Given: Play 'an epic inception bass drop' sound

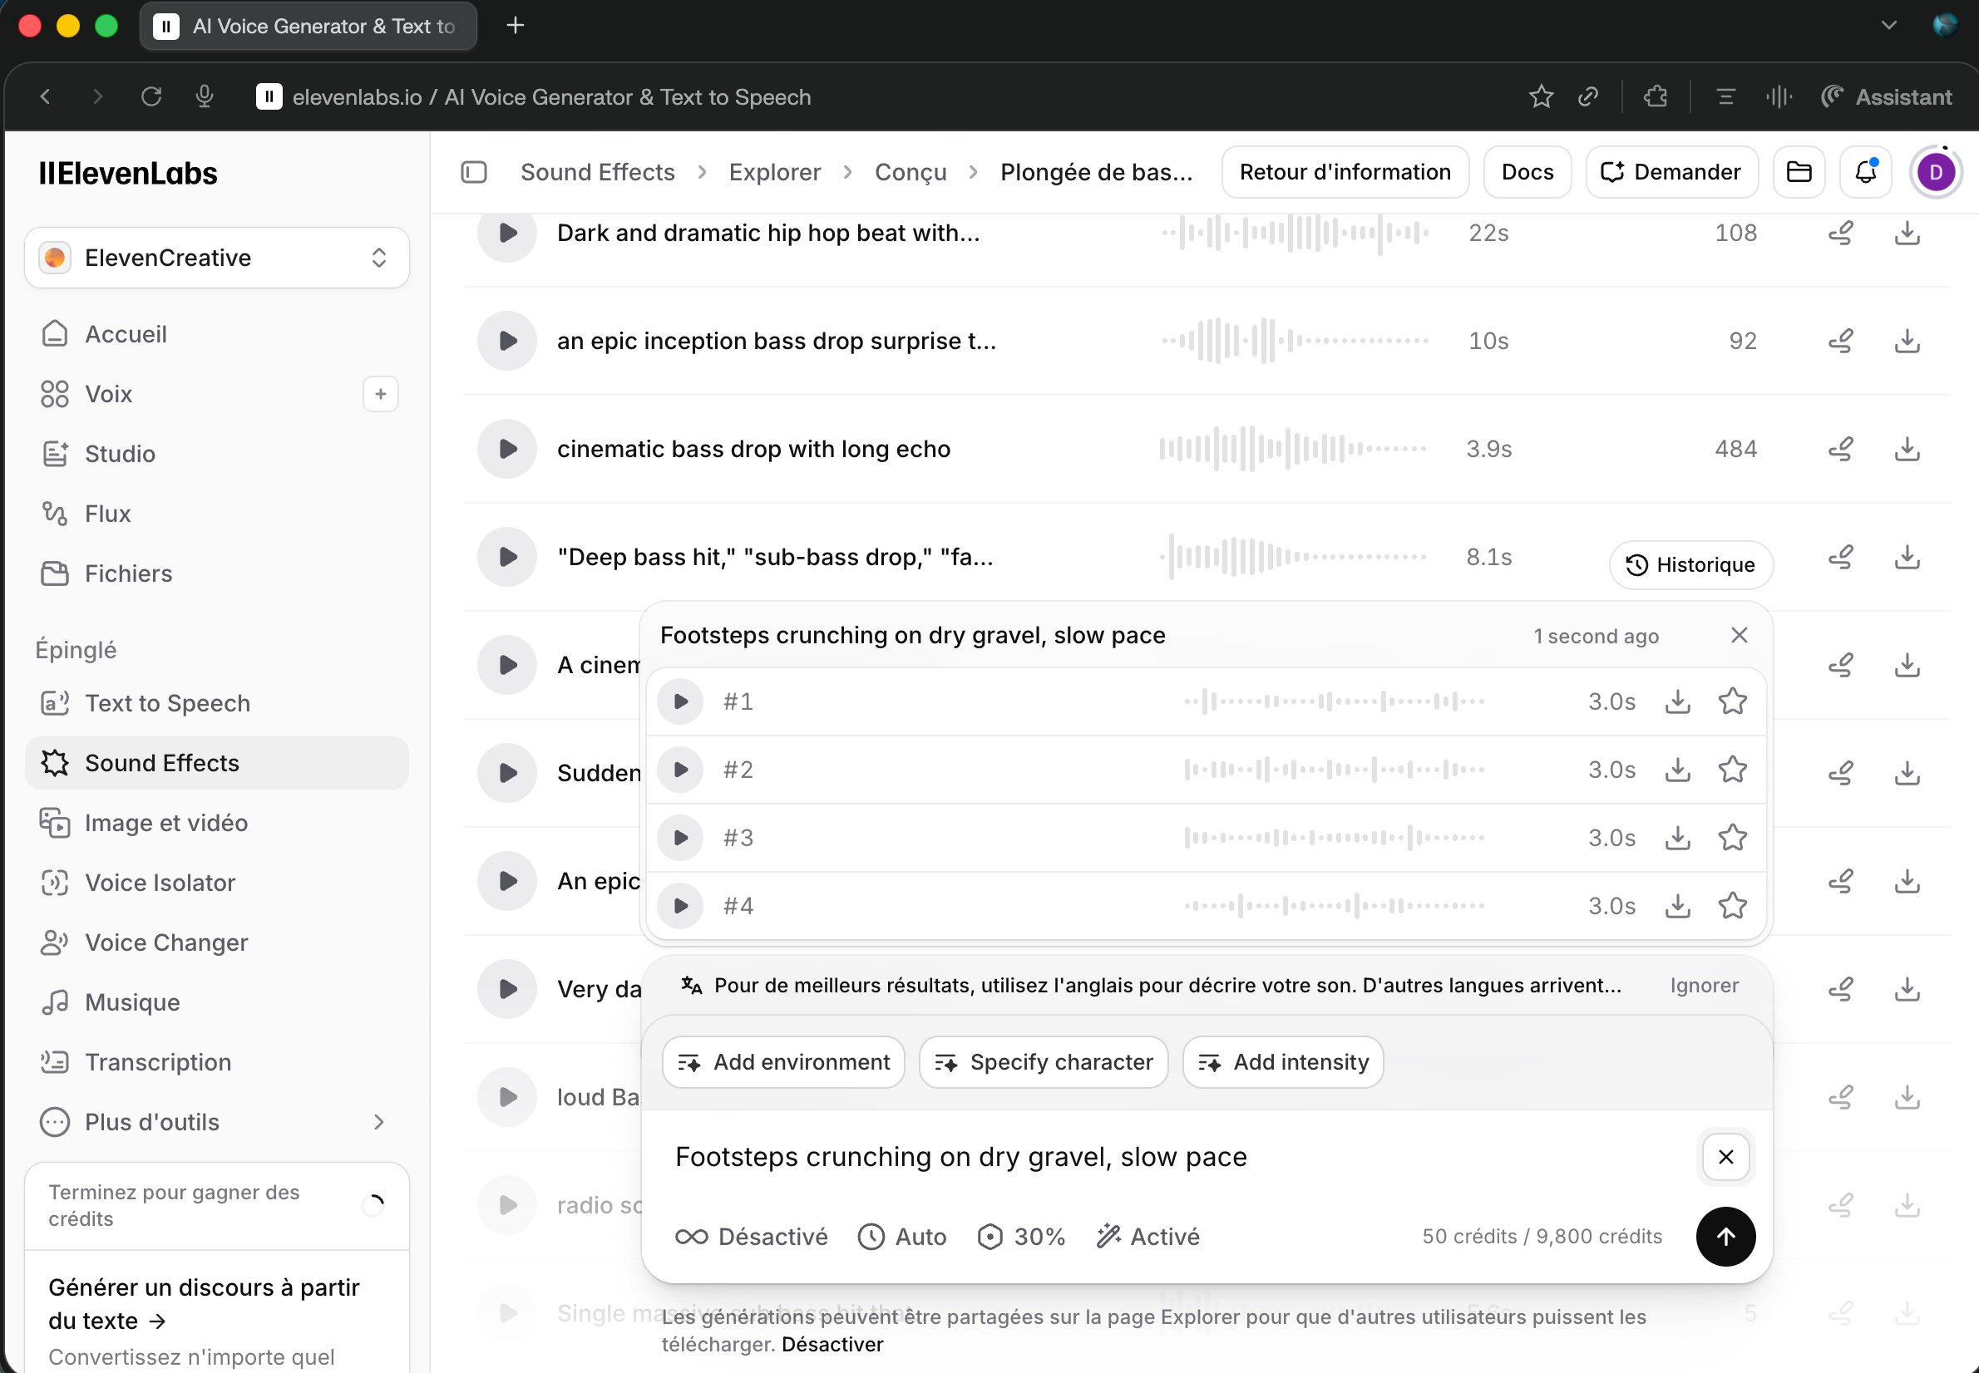Looking at the screenshot, I should (508, 341).
